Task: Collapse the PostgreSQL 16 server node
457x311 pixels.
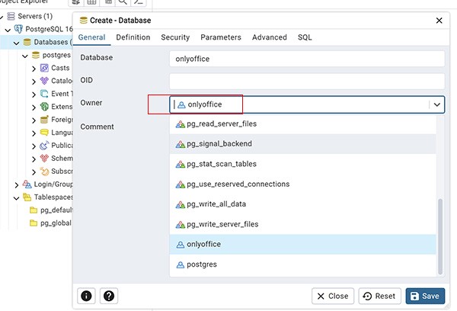Action: [8, 30]
